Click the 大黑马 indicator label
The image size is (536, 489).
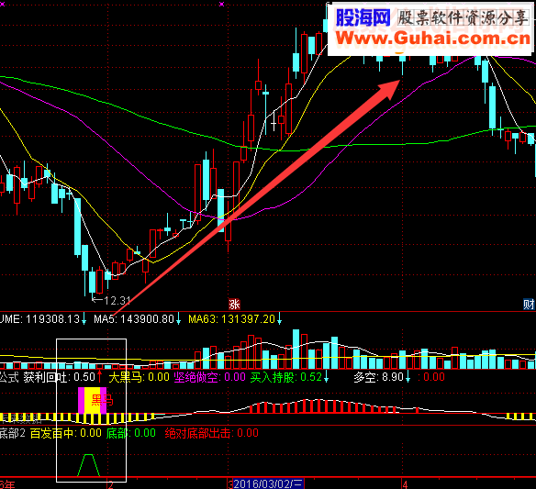[x=140, y=377]
